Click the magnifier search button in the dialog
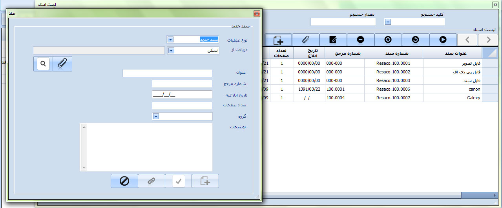Screen dimensions: 502x208 (43, 63)
